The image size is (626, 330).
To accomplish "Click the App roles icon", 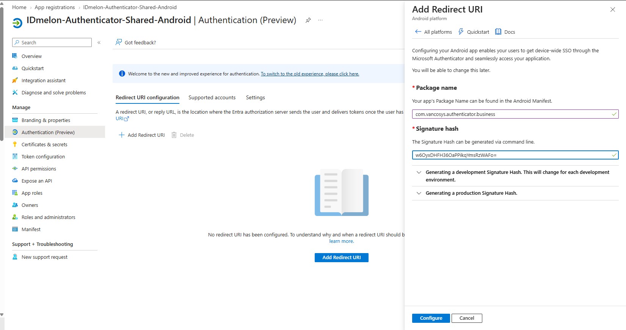I will pos(15,193).
